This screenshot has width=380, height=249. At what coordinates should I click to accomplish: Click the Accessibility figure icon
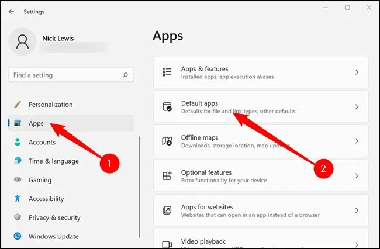pyautogui.click(x=17, y=199)
